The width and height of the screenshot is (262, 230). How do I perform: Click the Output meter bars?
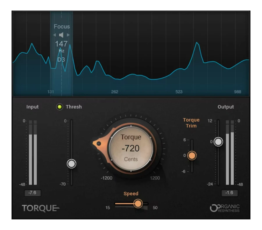coord(230,152)
